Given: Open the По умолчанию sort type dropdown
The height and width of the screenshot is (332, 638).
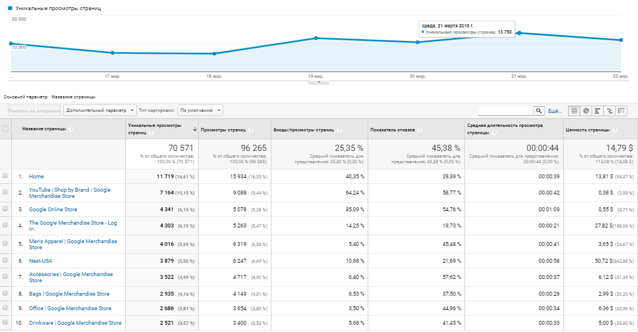Looking at the screenshot, I should [200, 111].
